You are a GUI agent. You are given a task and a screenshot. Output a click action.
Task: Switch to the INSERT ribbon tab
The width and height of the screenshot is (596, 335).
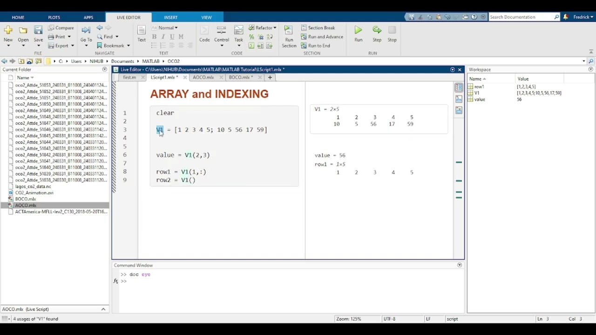click(x=170, y=17)
